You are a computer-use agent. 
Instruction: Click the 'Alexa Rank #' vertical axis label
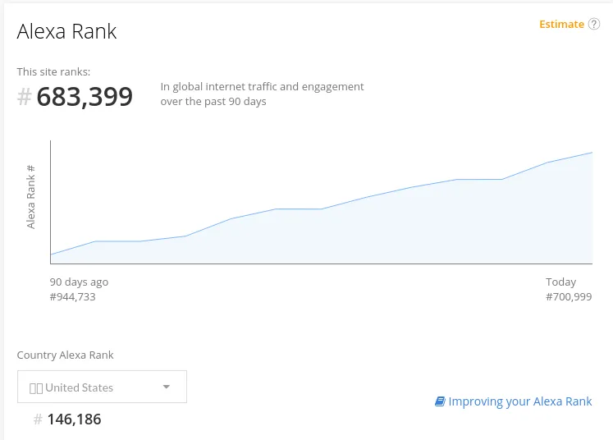[31, 197]
